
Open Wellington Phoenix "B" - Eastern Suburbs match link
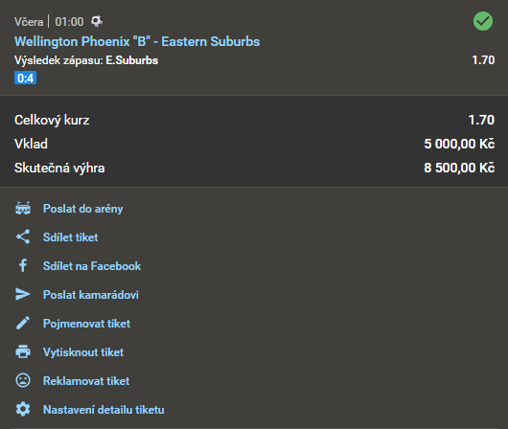(137, 41)
